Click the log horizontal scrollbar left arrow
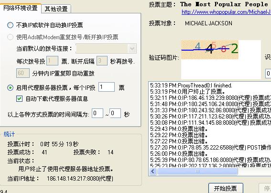This screenshot has height=193, width=271. click(x=153, y=172)
